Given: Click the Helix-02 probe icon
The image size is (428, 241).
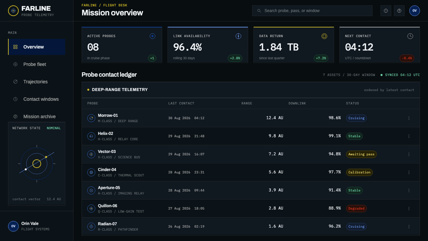Looking at the screenshot, I should [91, 136].
